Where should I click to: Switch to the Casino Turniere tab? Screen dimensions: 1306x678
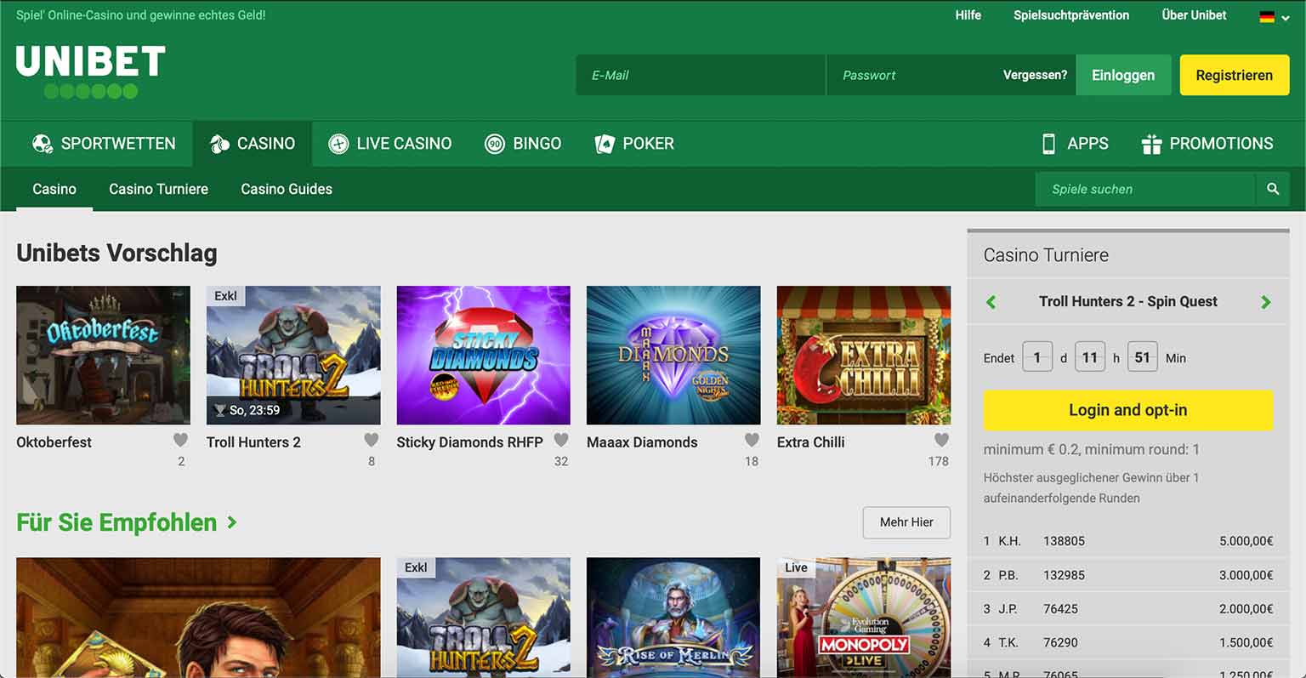click(x=158, y=190)
